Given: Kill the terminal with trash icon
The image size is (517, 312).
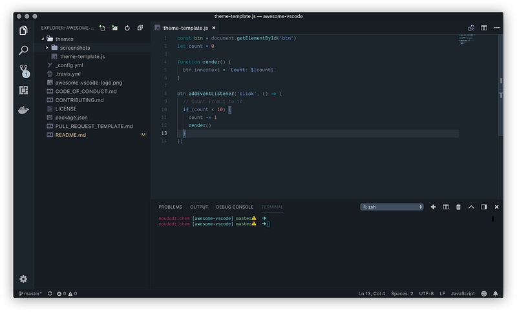Looking at the screenshot, I should 458,207.
